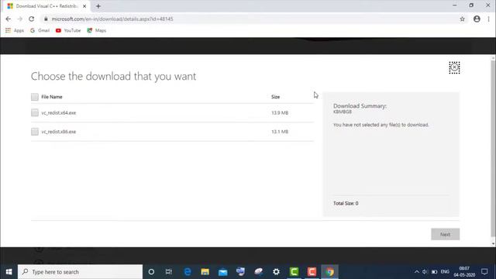The height and width of the screenshot is (279, 496).
Task: Click the Download Summary heading
Action: (x=360, y=106)
